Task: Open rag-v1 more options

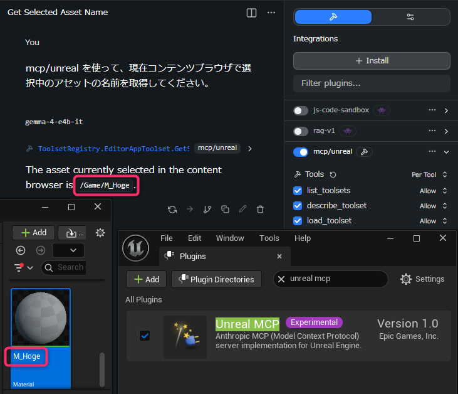Action: click(x=432, y=130)
